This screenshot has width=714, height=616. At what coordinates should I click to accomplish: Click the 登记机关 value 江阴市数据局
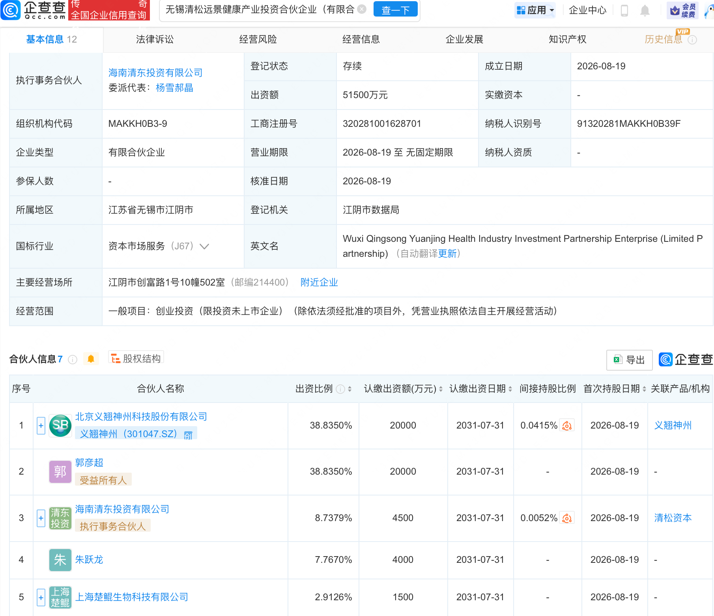[371, 210]
